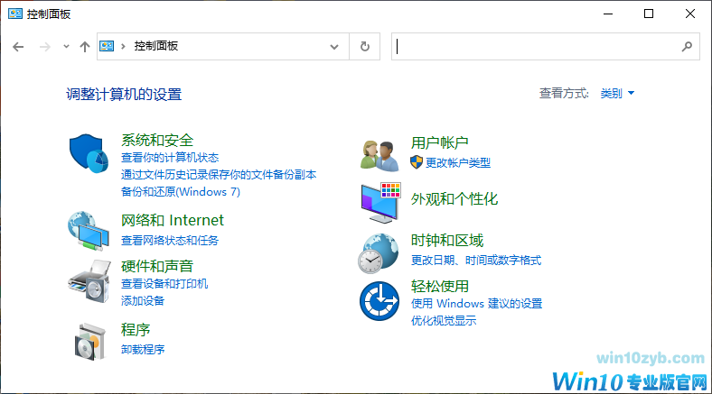Open the Hardware and Sound printer icon

tap(89, 280)
